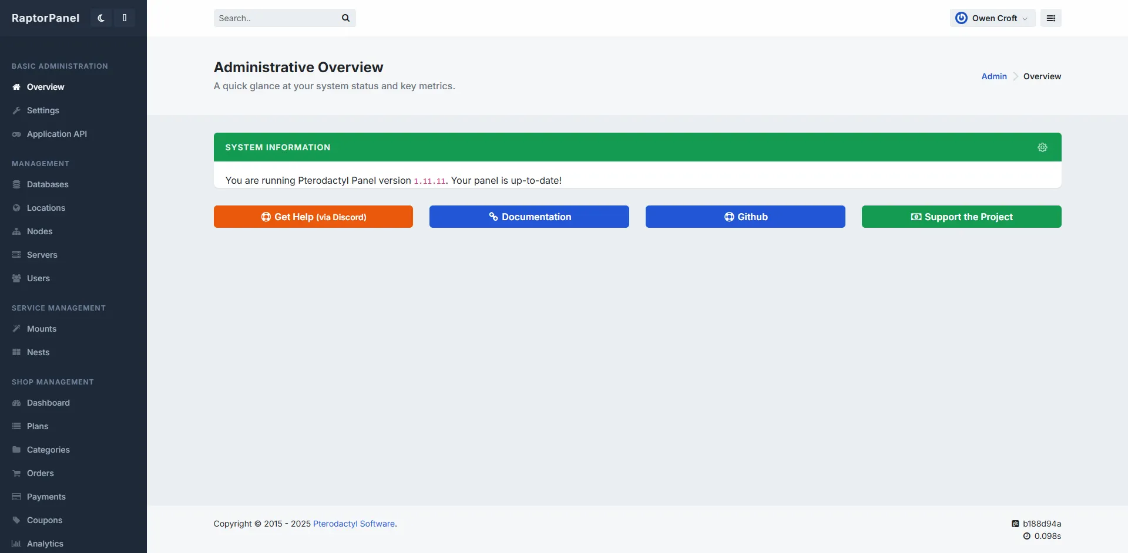Open Databases icon in the sidebar
1128x553 pixels.
point(16,184)
